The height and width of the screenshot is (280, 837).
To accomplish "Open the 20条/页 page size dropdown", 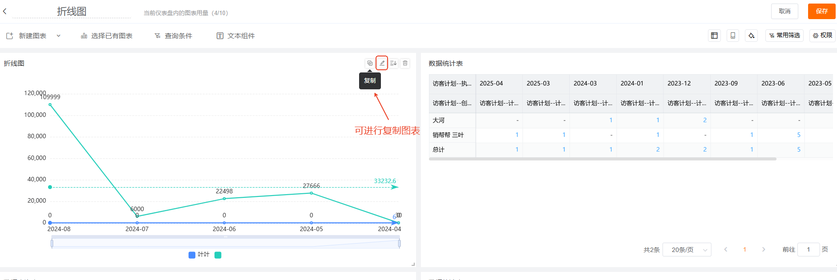I will click(x=687, y=250).
